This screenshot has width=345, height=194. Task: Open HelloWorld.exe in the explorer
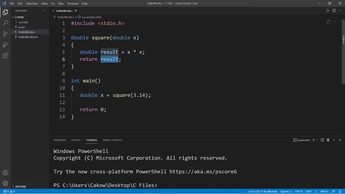28,37
